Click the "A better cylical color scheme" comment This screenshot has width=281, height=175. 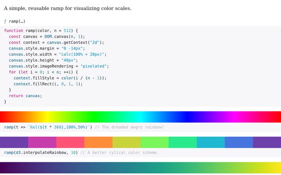click(x=120, y=152)
